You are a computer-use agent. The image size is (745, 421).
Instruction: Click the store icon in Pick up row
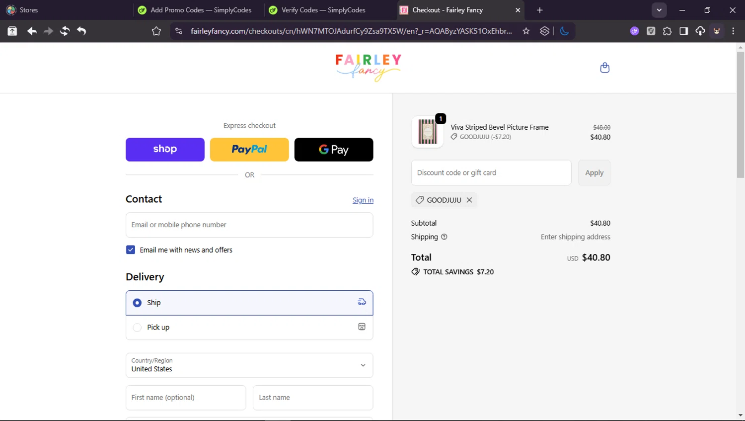click(362, 327)
